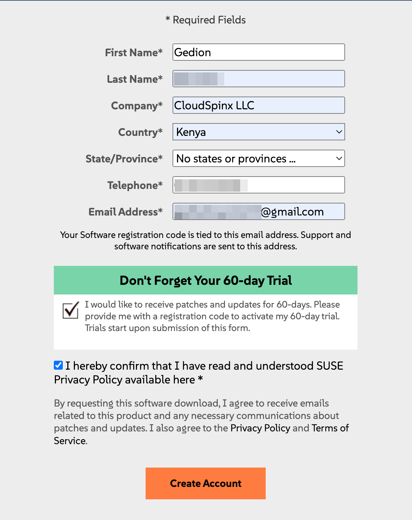Image resolution: width=412 pixels, height=520 pixels.
Task: Click the Last Name input field
Action: 258,79
